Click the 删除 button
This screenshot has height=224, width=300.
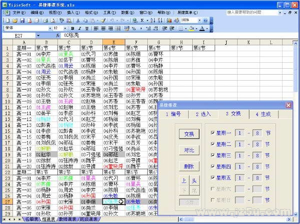[x=189, y=166]
